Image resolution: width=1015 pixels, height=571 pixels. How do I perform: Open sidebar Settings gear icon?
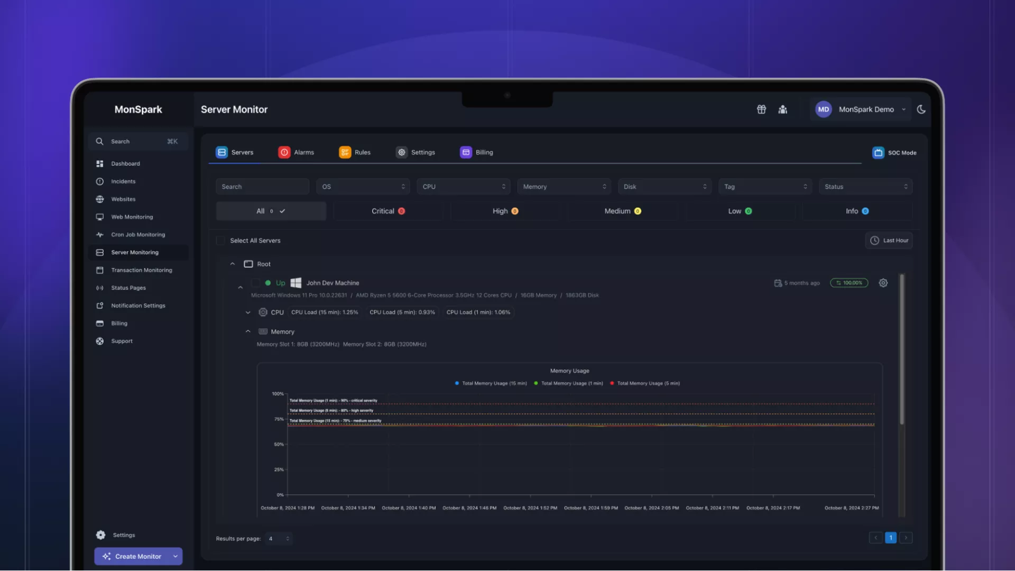point(101,535)
